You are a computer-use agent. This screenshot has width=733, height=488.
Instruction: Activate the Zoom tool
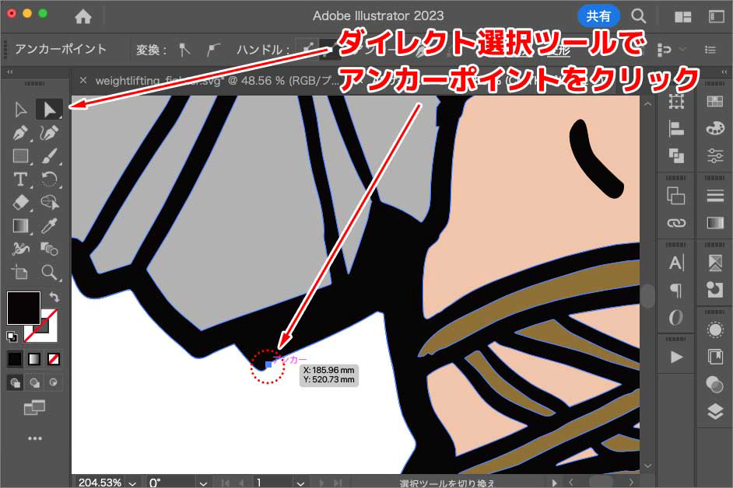click(x=50, y=273)
